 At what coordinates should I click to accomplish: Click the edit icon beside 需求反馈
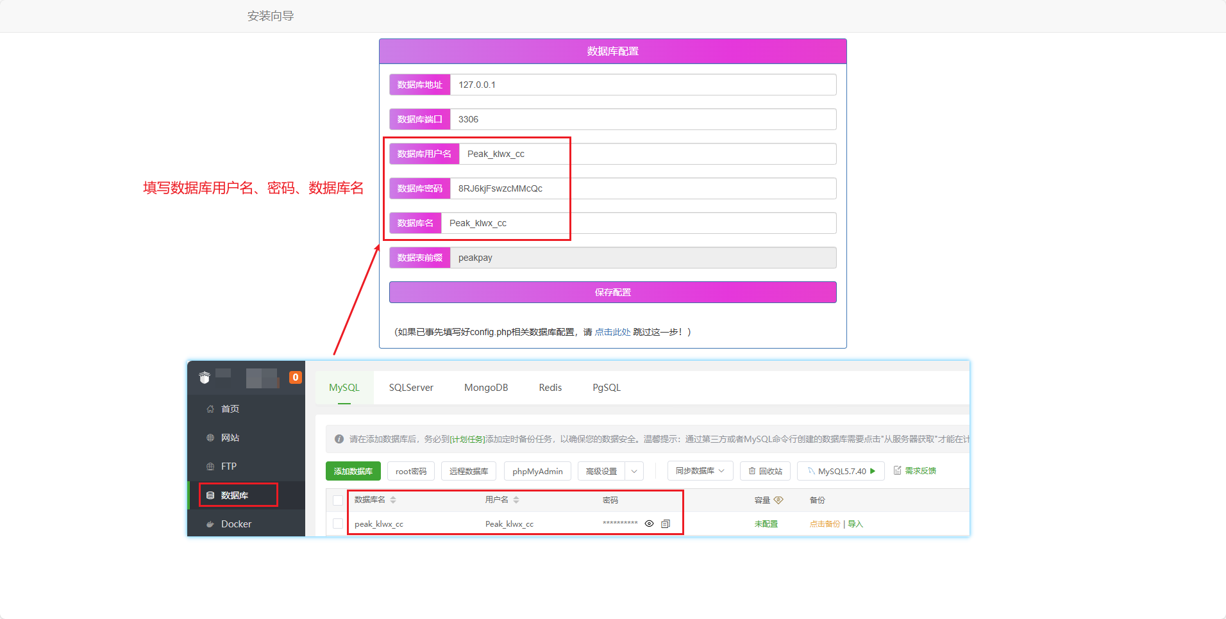pos(898,470)
